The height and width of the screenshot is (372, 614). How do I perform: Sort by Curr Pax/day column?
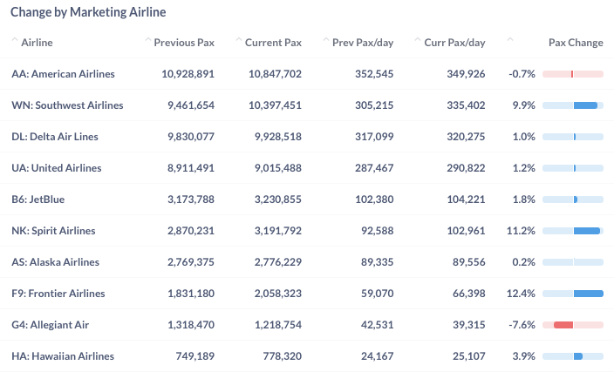click(x=454, y=43)
